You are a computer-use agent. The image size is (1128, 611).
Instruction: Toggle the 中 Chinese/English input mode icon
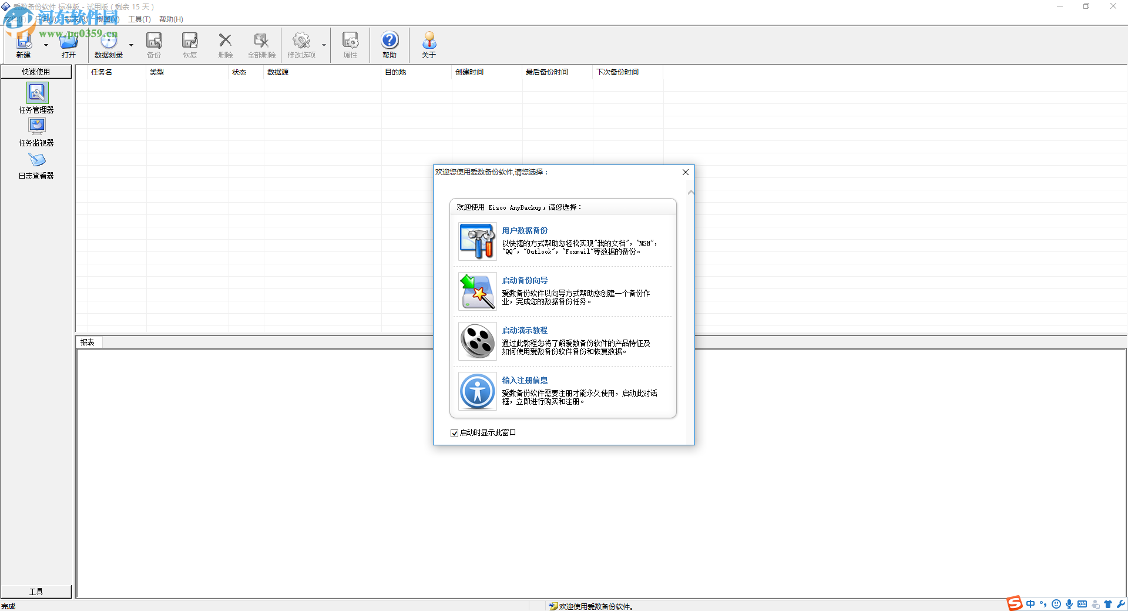[1030, 604]
